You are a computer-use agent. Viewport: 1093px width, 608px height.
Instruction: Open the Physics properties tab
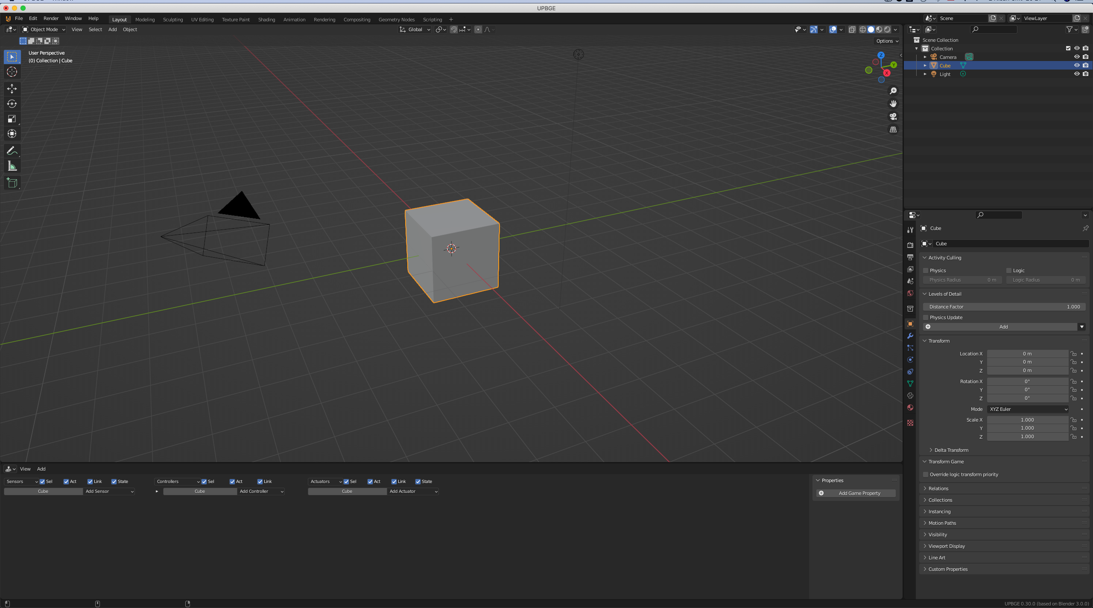(x=910, y=360)
